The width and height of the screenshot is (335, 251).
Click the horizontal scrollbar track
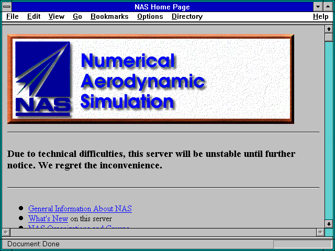163,232
